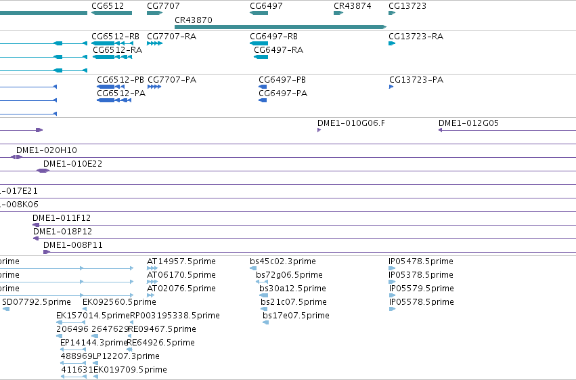Image resolution: width=576 pixels, height=380 pixels.
Task: Select EST IP05478.5prime label
Action: click(421, 261)
